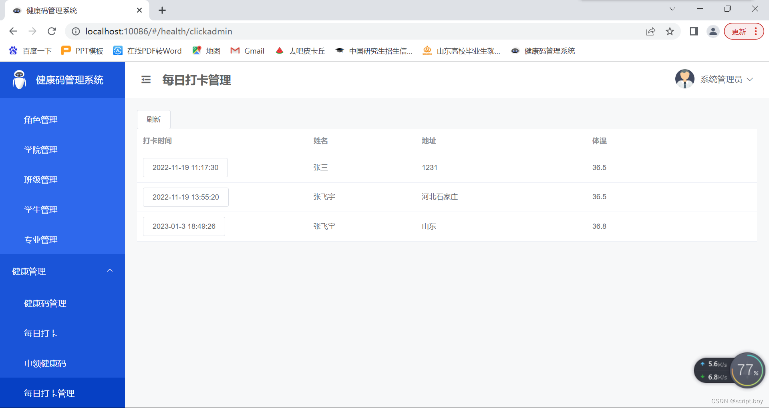Image resolution: width=769 pixels, height=408 pixels.
Task: Open the 去吧皮卡丘 bookmark
Action: pyautogui.click(x=300, y=51)
